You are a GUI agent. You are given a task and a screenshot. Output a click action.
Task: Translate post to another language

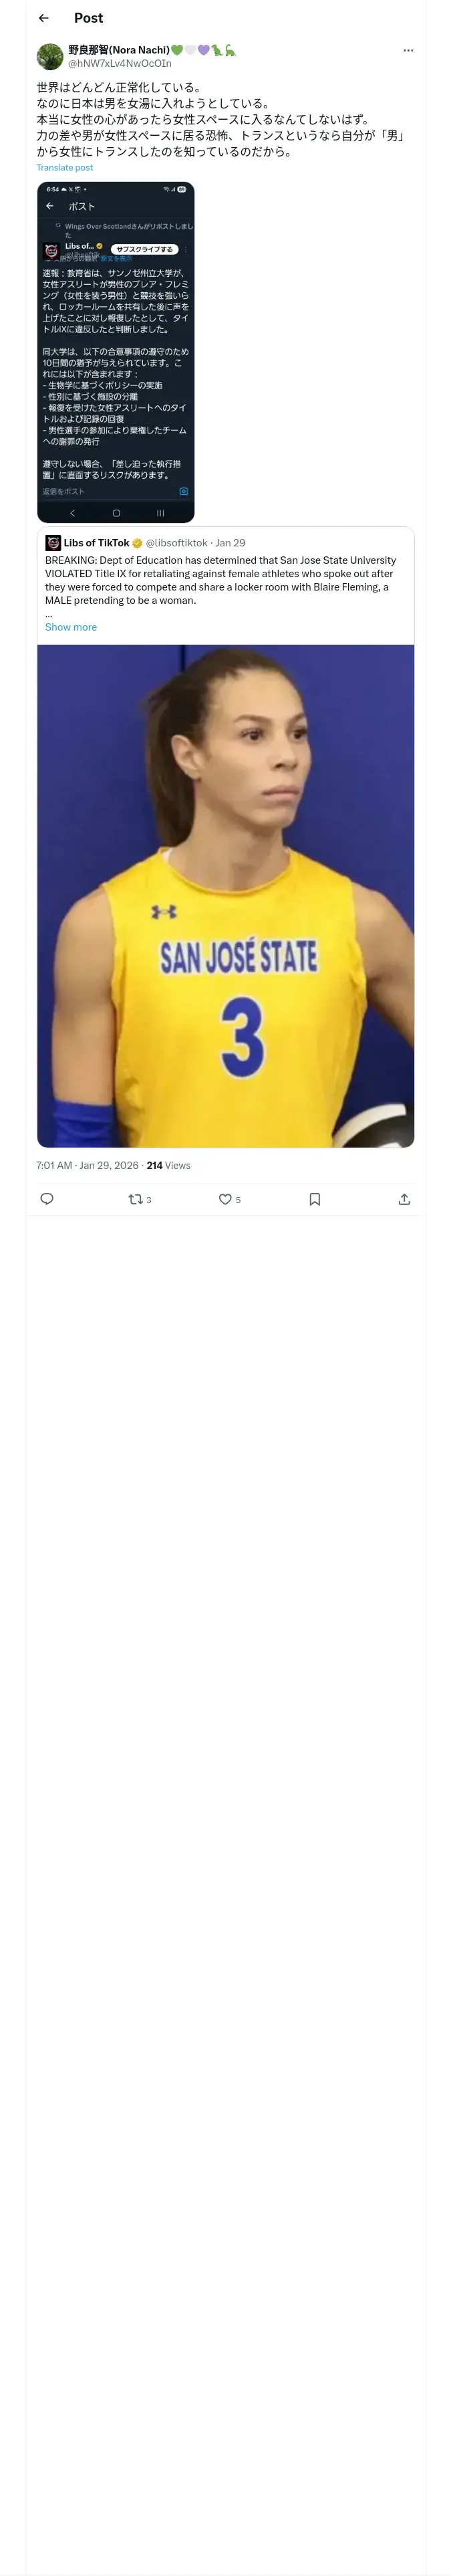[x=65, y=168]
